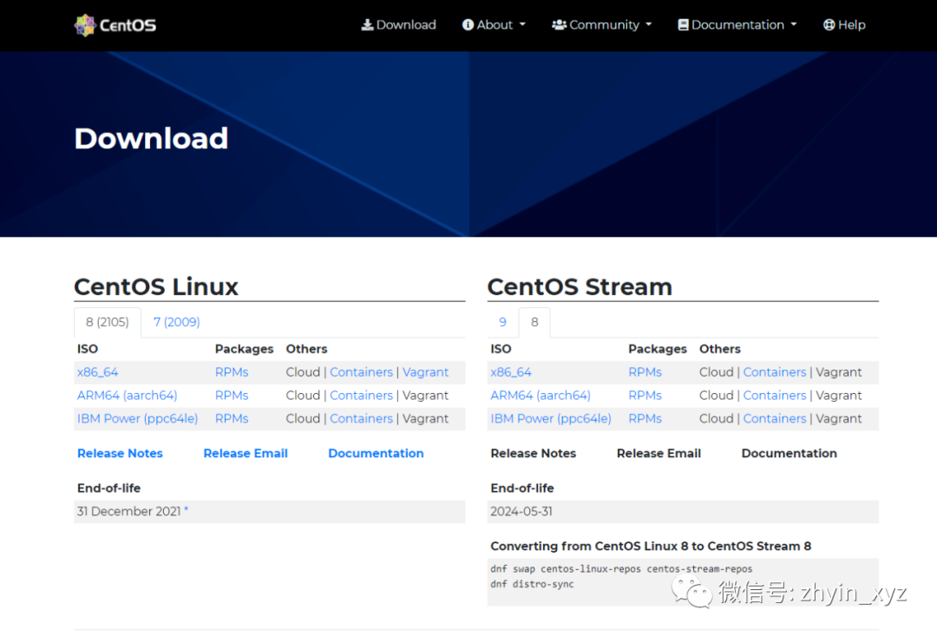Click the About info circle icon
The height and width of the screenshot is (636, 937).
(468, 25)
